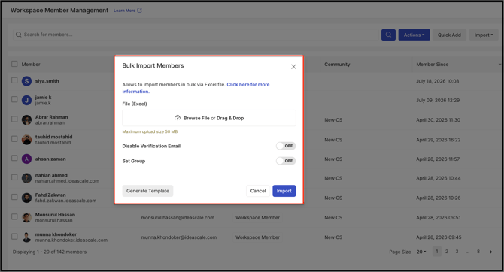
Task: Click the cloud upload icon in file box
Action: pos(178,118)
